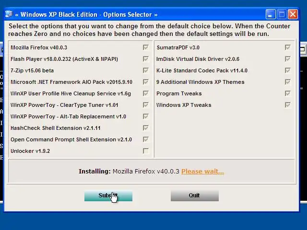
Task: Click 'WinXP User Profile Hive Cleanup Service v1.6g' label
Action: 71,94
